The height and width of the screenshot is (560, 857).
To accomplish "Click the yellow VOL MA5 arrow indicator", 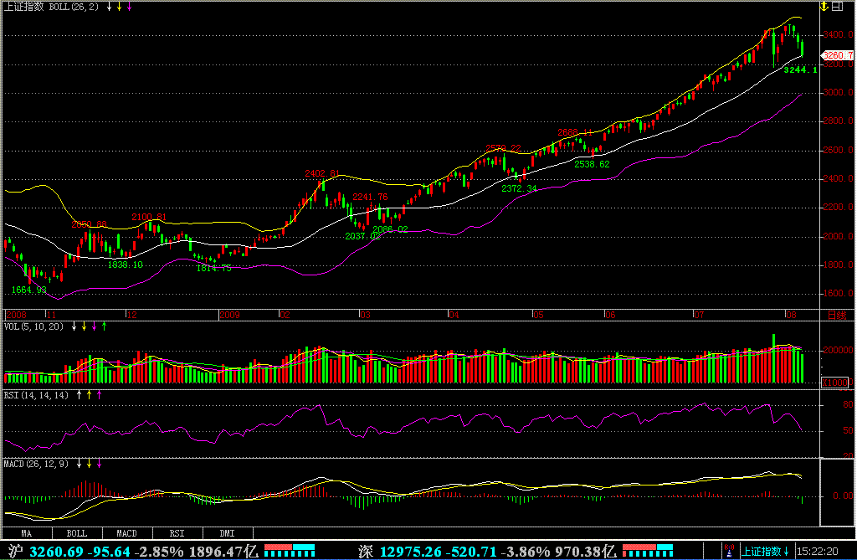I will (x=85, y=326).
